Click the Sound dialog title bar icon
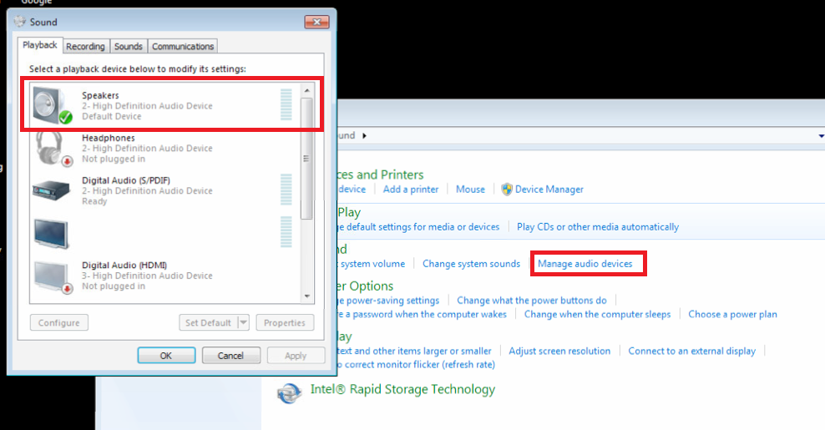Screen dimensions: 825x430 pos(20,22)
